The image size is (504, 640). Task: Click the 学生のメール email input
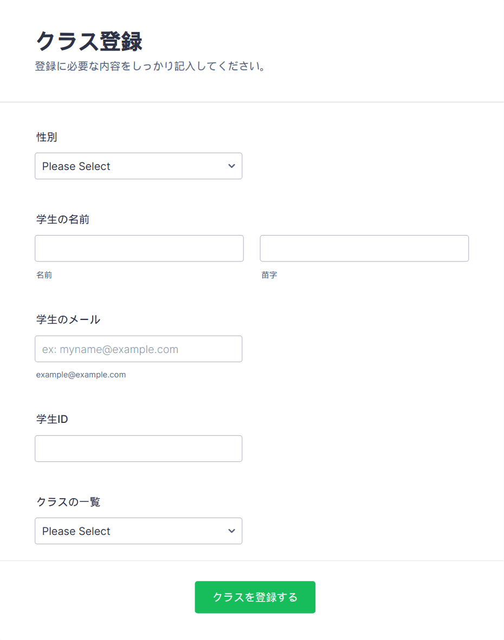138,349
